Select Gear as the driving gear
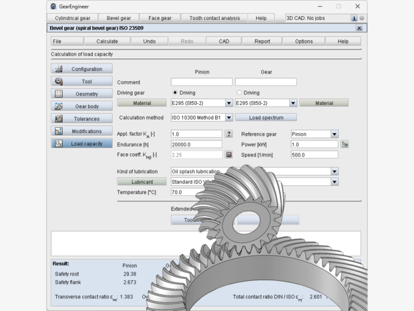 pyautogui.click(x=240, y=93)
